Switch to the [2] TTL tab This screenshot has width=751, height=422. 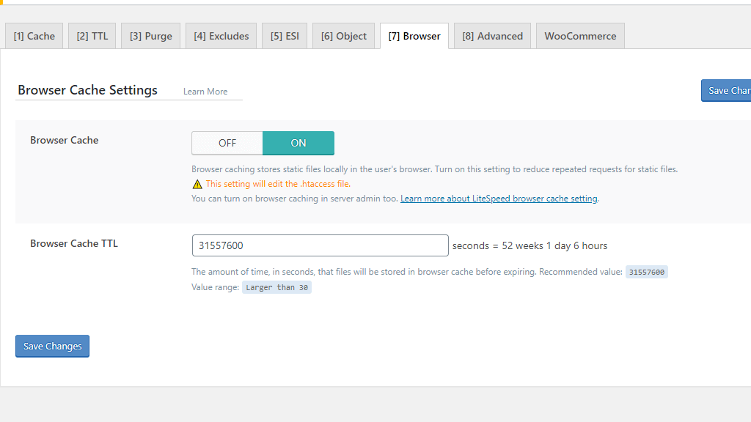(92, 36)
